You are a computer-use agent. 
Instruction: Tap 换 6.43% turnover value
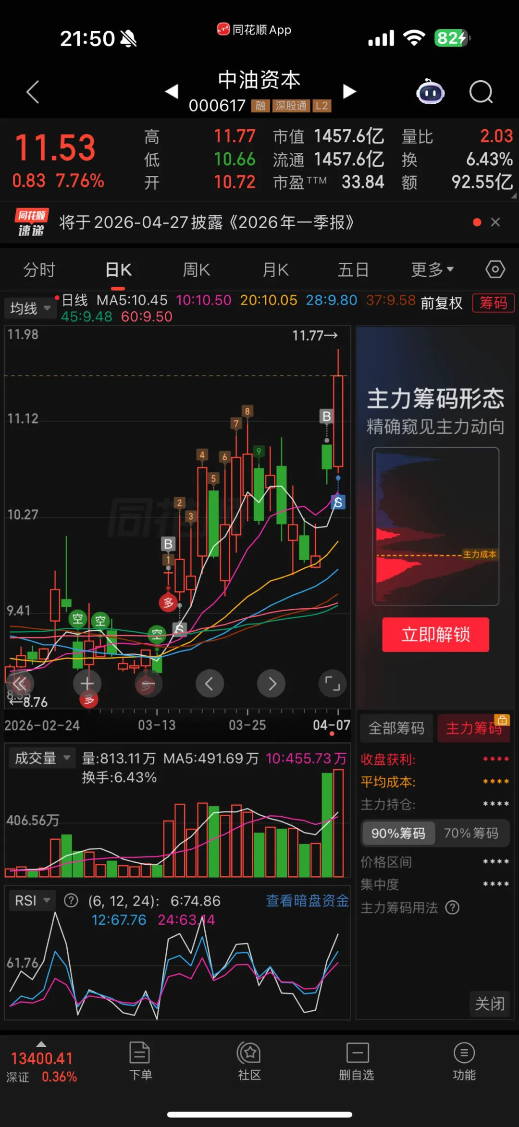click(489, 159)
